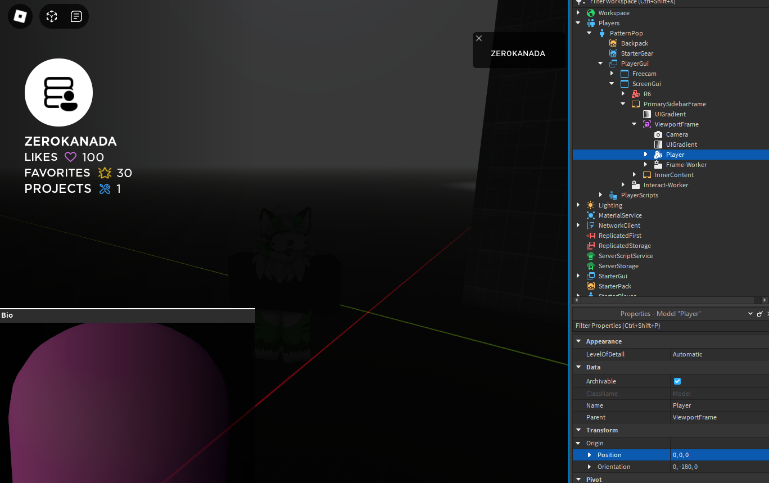Click the favorites star icon
769x483 pixels.
(x=105, y=173)
